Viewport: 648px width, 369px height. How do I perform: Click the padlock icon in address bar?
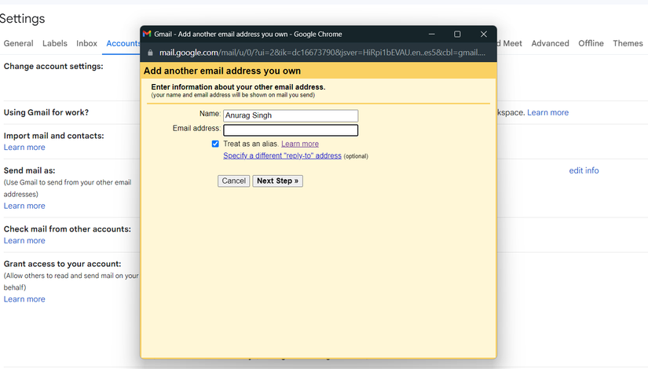(151, 53)
